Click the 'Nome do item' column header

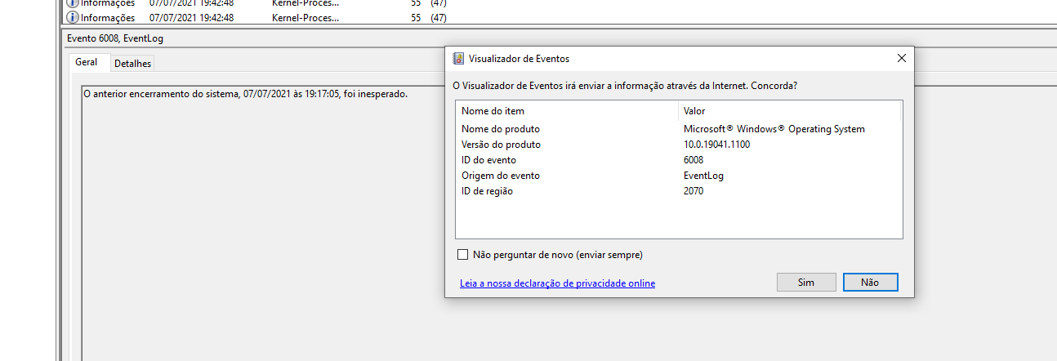click(x=493, y=111)
